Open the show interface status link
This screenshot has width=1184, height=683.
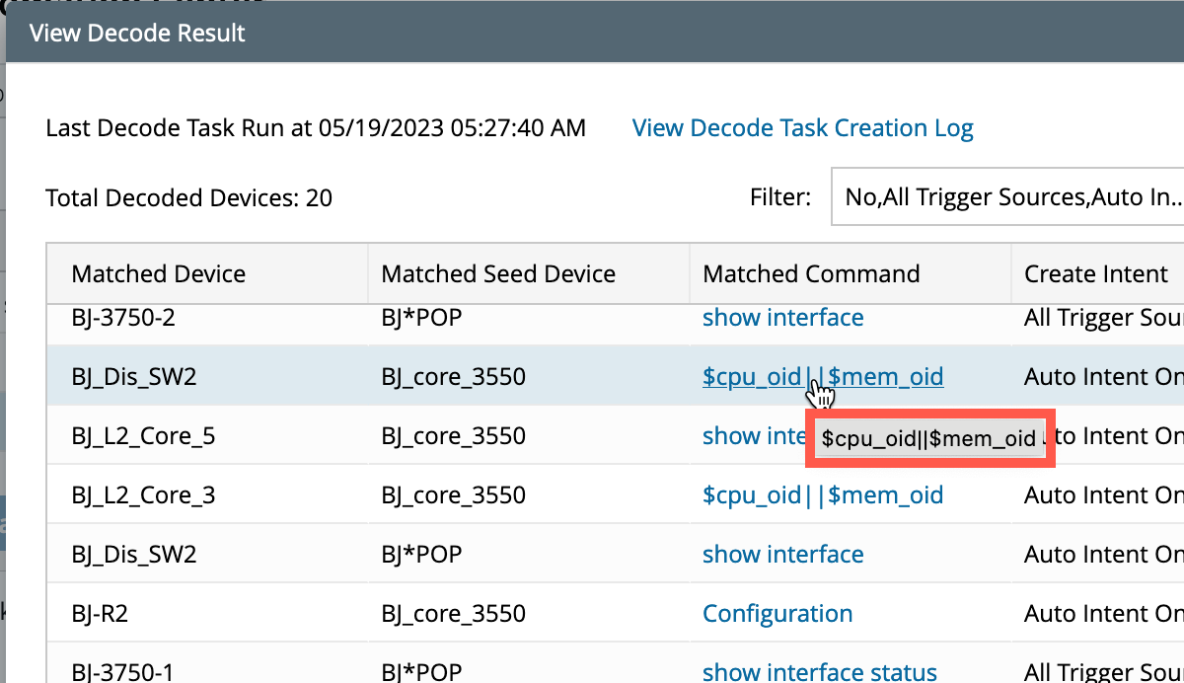coord(819,672)
